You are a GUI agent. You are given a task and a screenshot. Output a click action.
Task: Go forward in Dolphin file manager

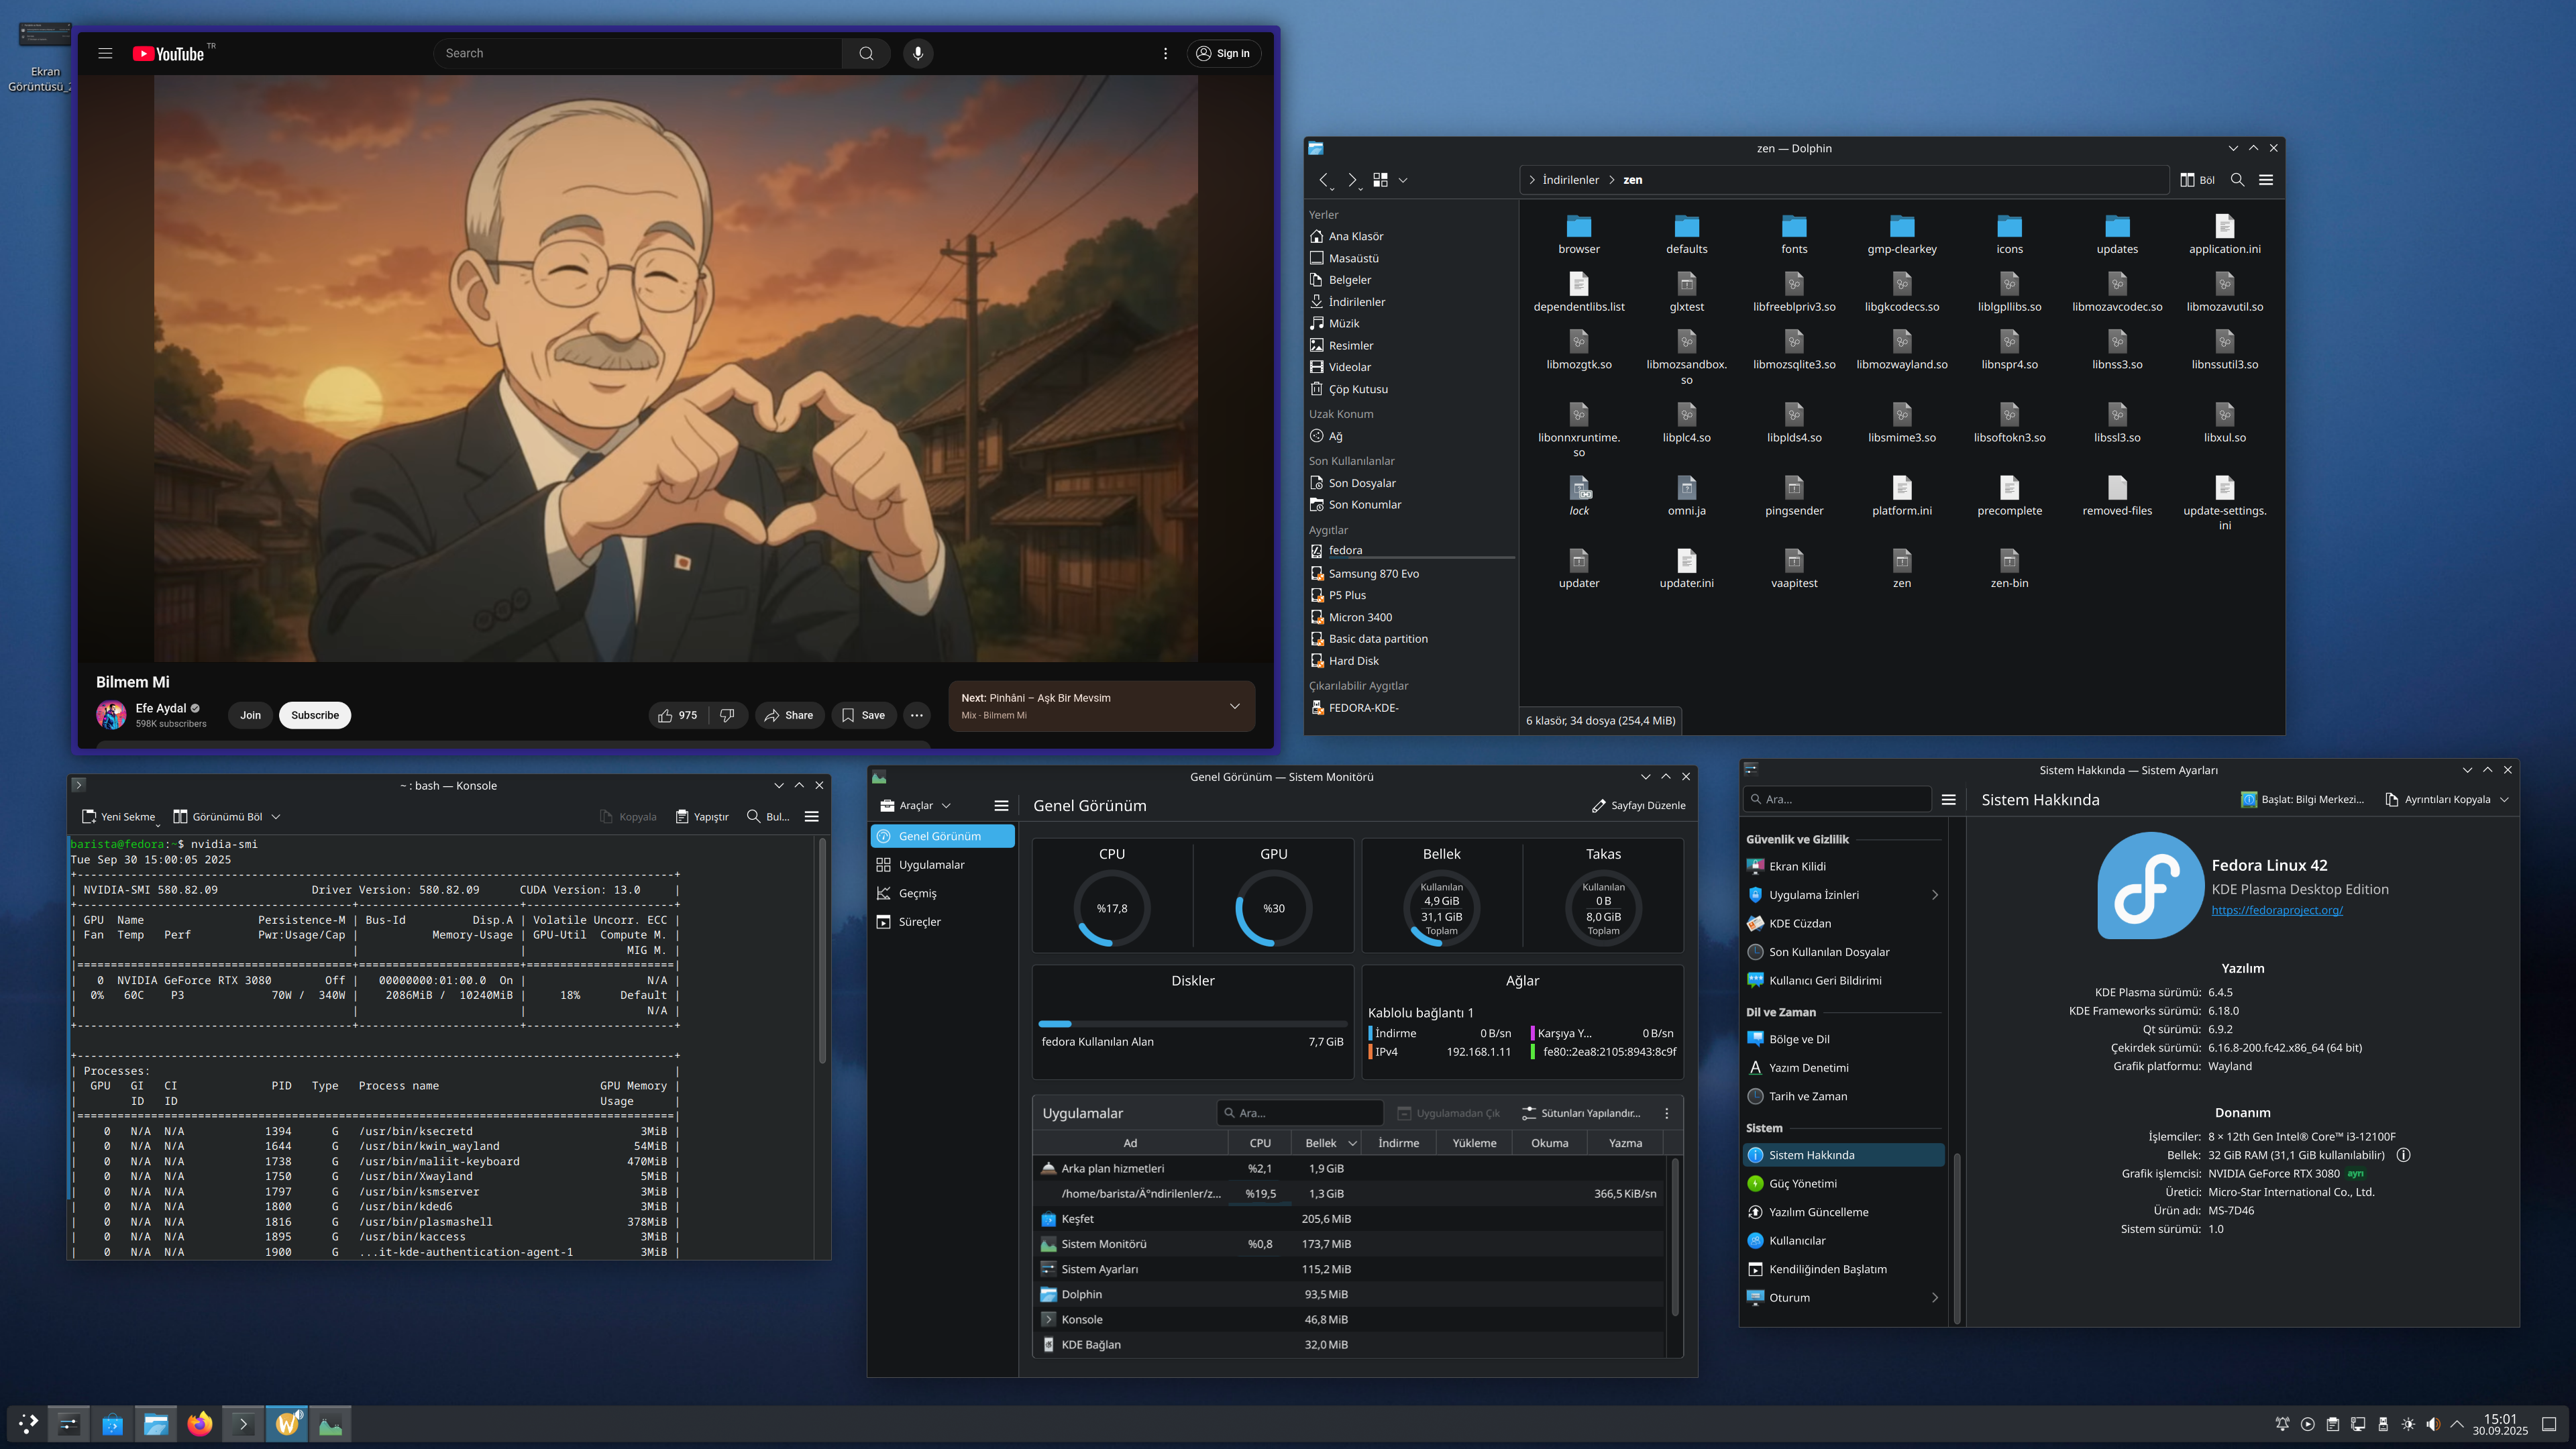[1352, 180]
